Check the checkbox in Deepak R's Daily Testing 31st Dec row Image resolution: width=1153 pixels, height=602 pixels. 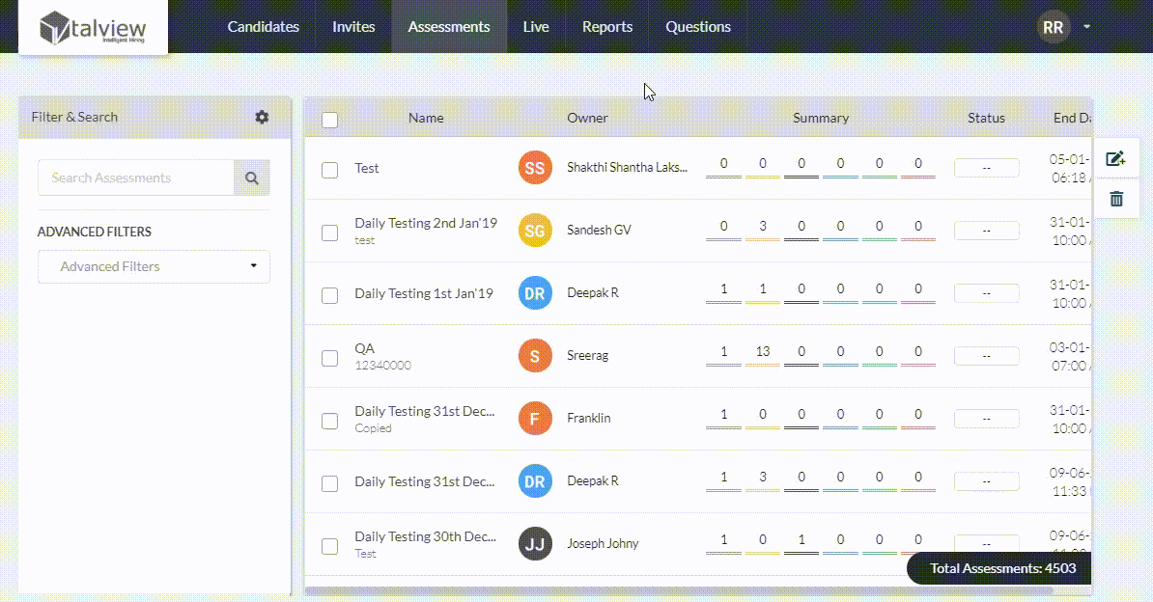coord(330,483)
